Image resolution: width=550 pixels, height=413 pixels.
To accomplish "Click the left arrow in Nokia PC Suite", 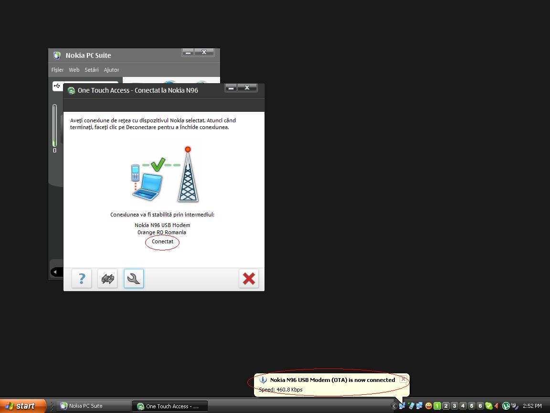I will point(55,272).
